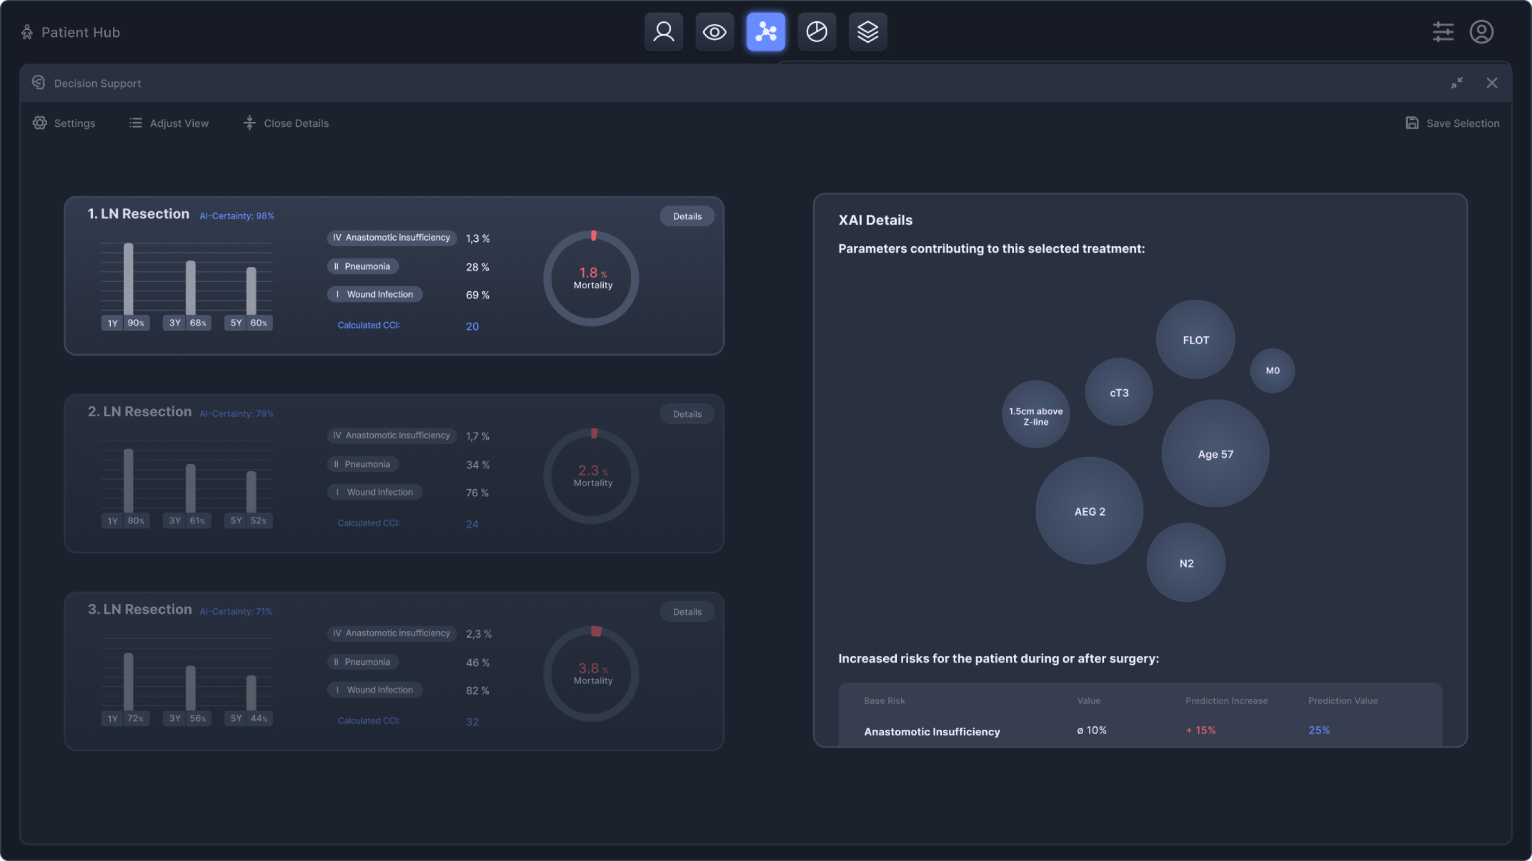Viewport: 1532px width, 861px height.
Task: Click Save Selection
Action: pos(1452,123)
